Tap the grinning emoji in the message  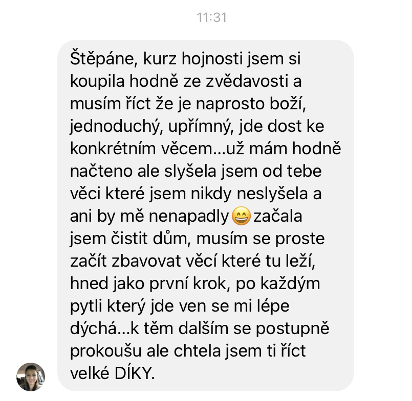click(241, 216)
